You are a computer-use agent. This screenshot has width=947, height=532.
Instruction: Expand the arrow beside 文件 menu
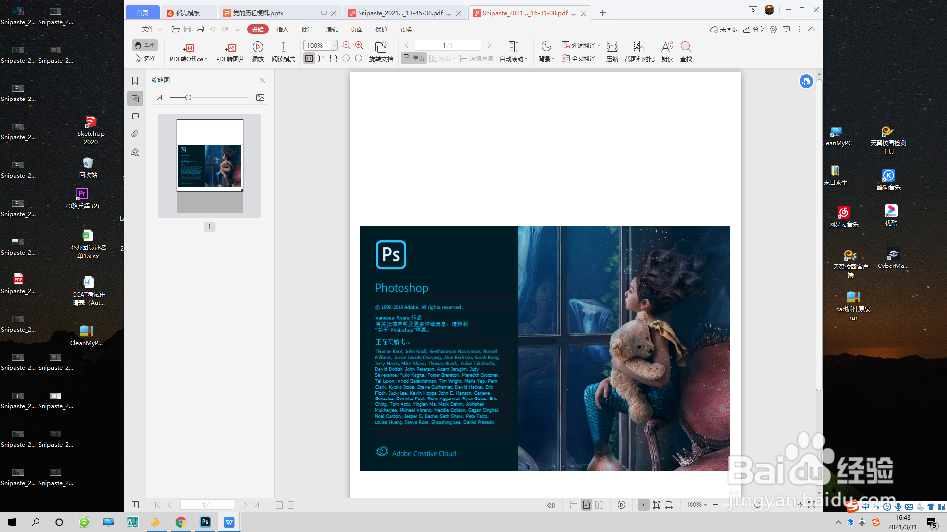[x=160, y=29]
